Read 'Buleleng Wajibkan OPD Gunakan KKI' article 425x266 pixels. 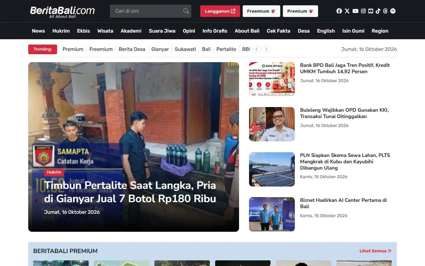[344, 113]
